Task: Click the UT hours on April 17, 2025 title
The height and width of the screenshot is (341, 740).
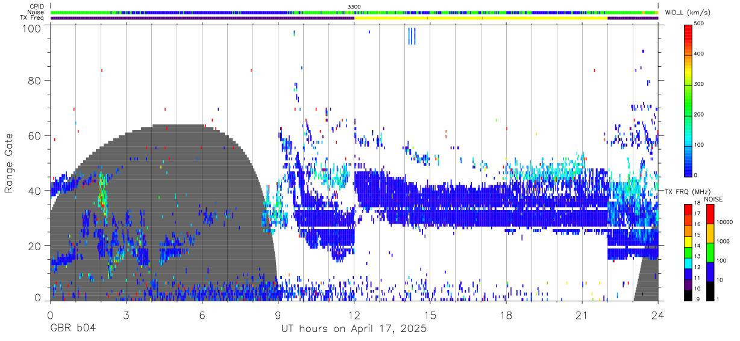Action: [x=354, y=330]
